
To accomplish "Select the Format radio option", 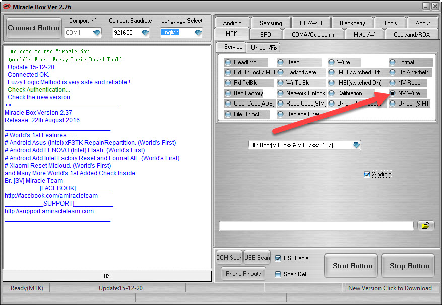I will click(x=410, y=62).
